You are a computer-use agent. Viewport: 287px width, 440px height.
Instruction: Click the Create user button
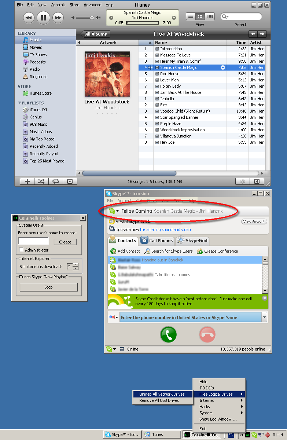click(65, 242)
